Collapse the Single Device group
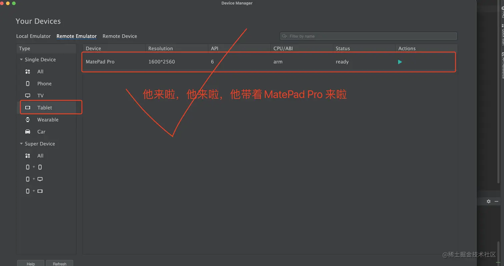Screen dimensions: 504x266 (x=21, y=60)
